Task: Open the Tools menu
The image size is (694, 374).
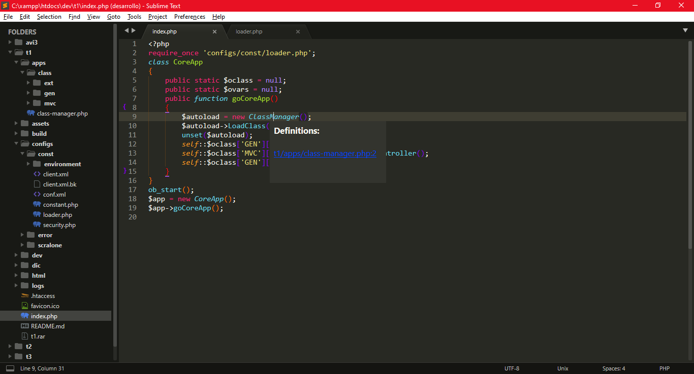Action: 134,17
